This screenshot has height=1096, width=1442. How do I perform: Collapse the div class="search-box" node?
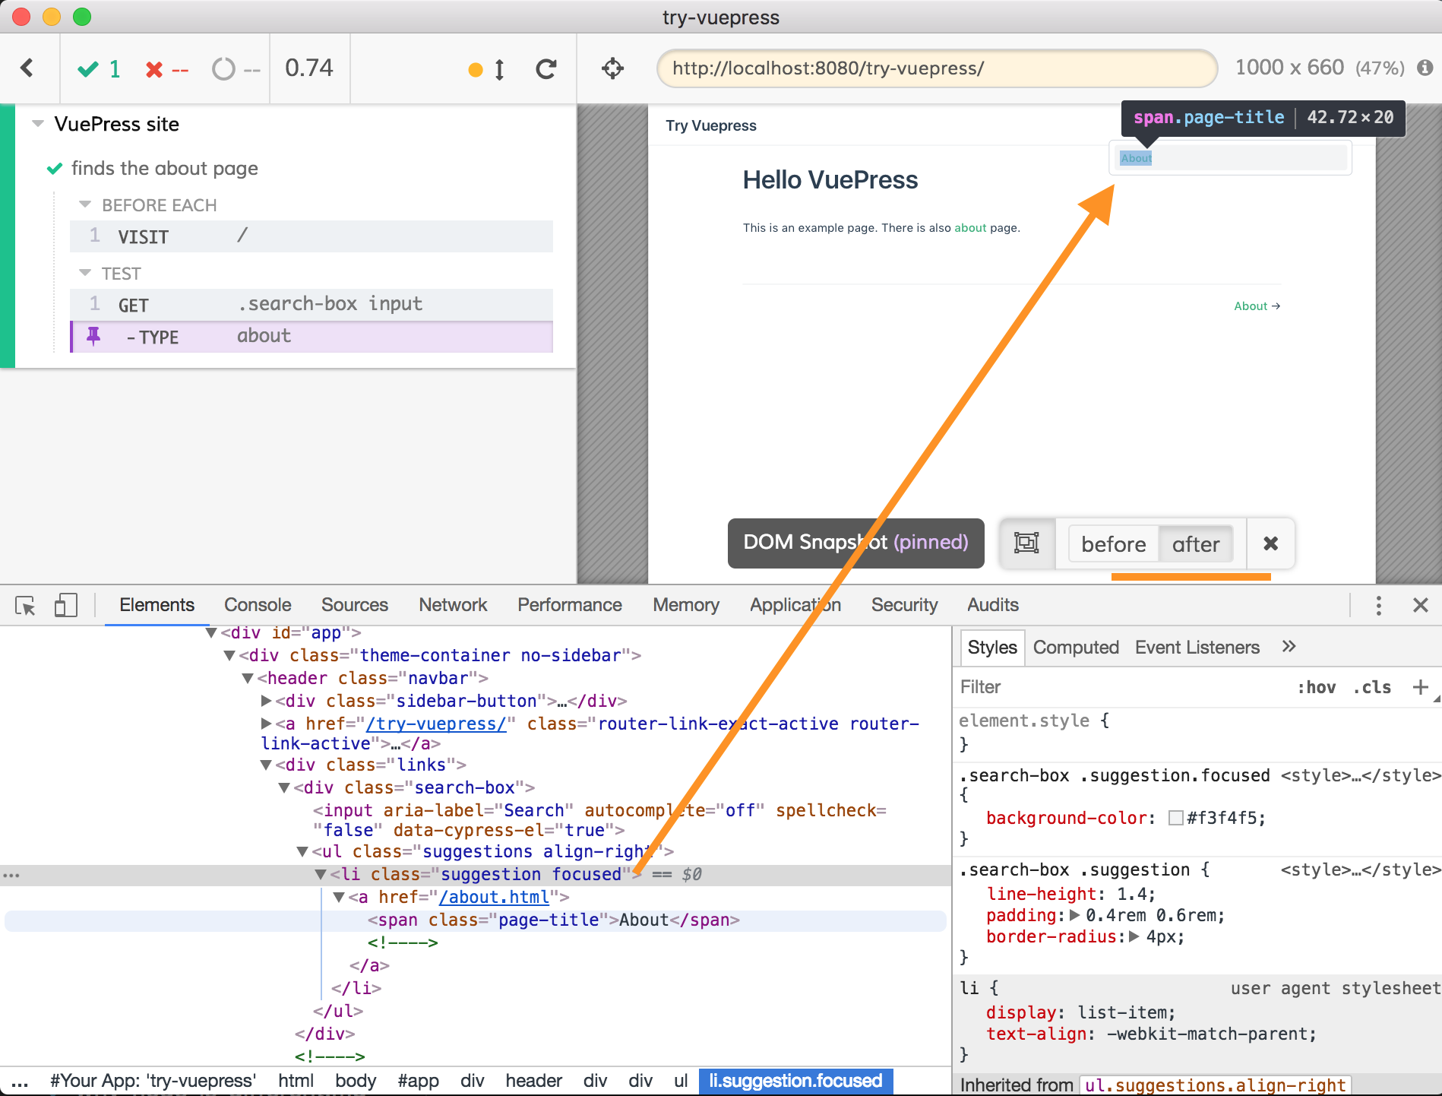point(284,788)
